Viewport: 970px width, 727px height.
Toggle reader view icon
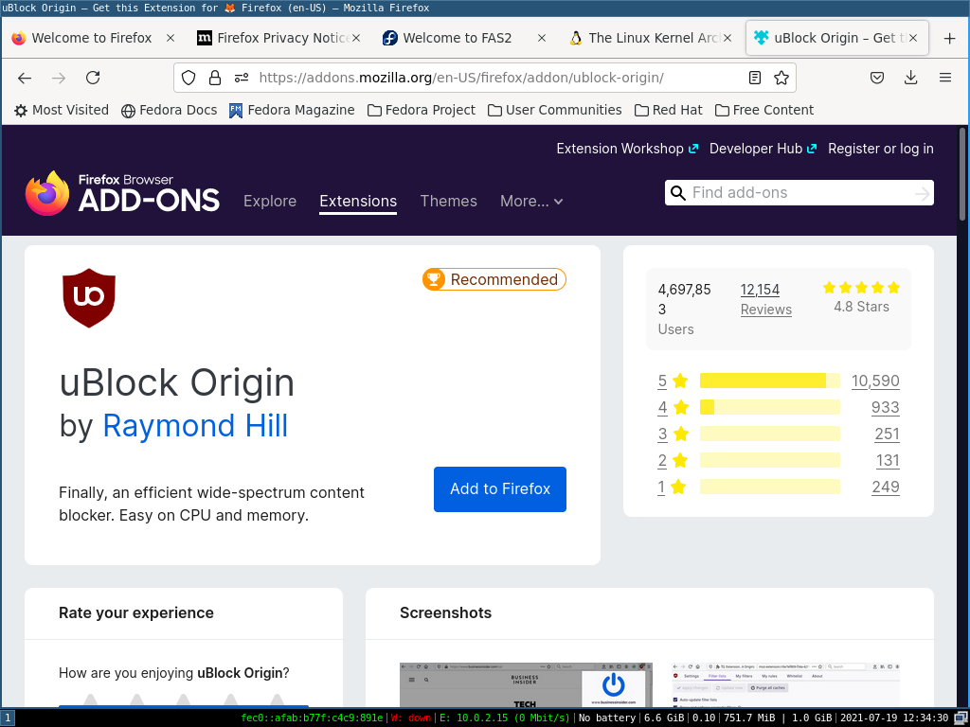point(755,78)
